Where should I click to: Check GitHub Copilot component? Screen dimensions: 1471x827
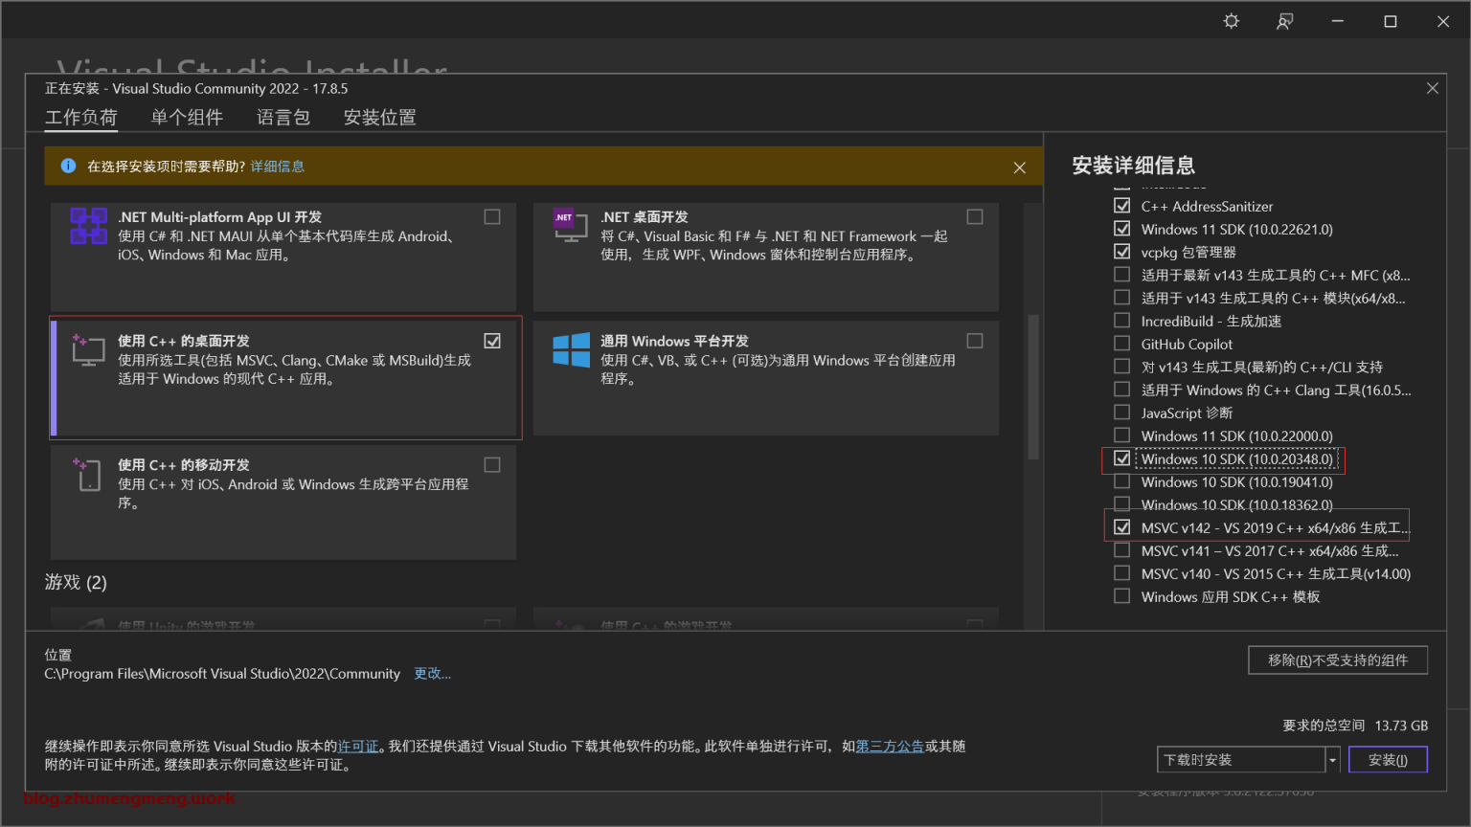pos(1122,344)
